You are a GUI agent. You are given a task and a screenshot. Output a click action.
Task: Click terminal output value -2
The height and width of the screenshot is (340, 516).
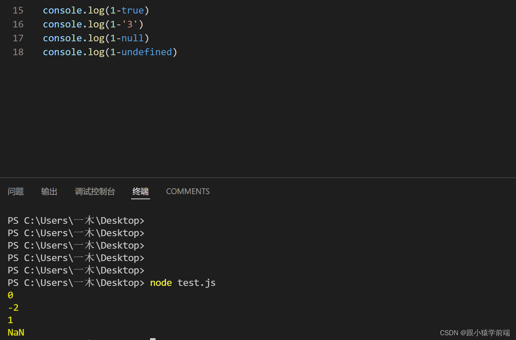pyautogui.click(x=13, y=308)
